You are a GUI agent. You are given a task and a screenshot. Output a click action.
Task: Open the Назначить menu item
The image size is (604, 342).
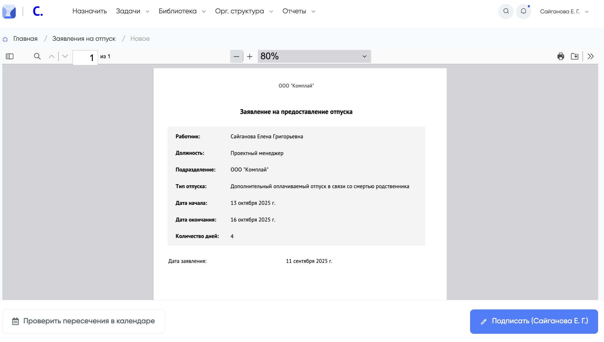90,11
